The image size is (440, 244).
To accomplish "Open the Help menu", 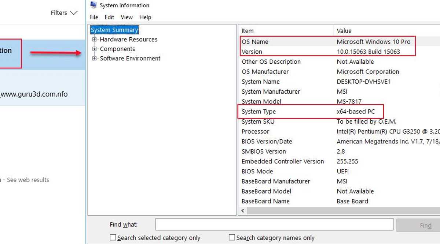I will coord(145,17).
